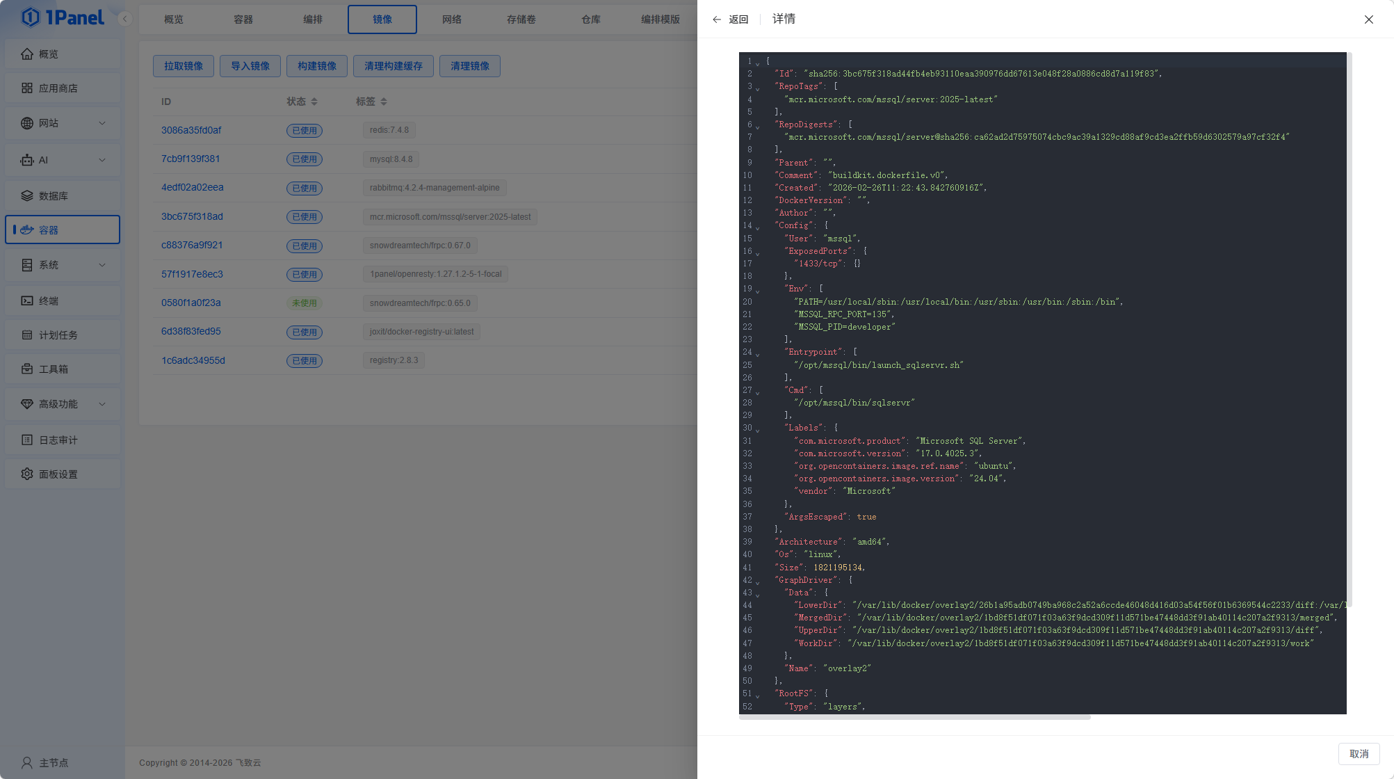Fold the GraphDriver JSON section
This screenshot has width=1394, height=779.
coord(758,581)
